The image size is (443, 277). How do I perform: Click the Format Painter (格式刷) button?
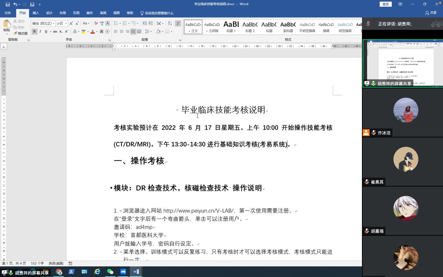(20, 34)
